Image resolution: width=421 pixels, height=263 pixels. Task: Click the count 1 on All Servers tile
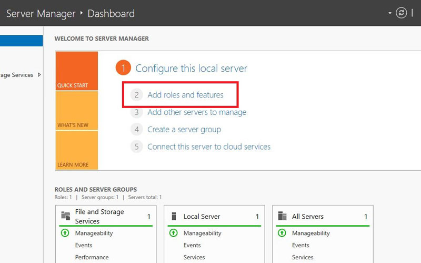366,217
